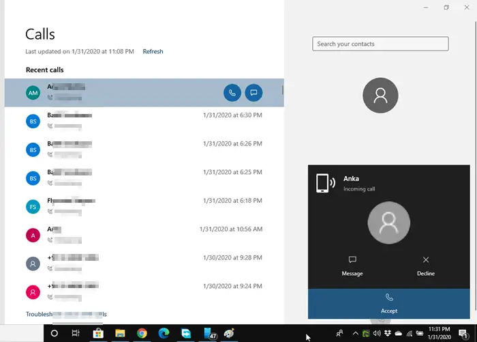Launch File Explorer from the taskbar
This screenshot has width=477, height=342.
pos(120,333)
